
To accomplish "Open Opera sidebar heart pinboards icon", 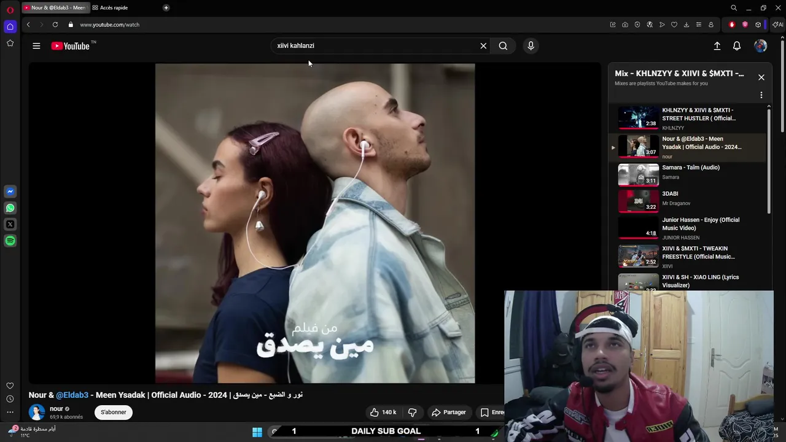I will tap(10, 386).
